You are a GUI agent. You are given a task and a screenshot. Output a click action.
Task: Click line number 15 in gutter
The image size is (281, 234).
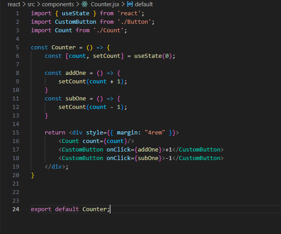point(16,133)
